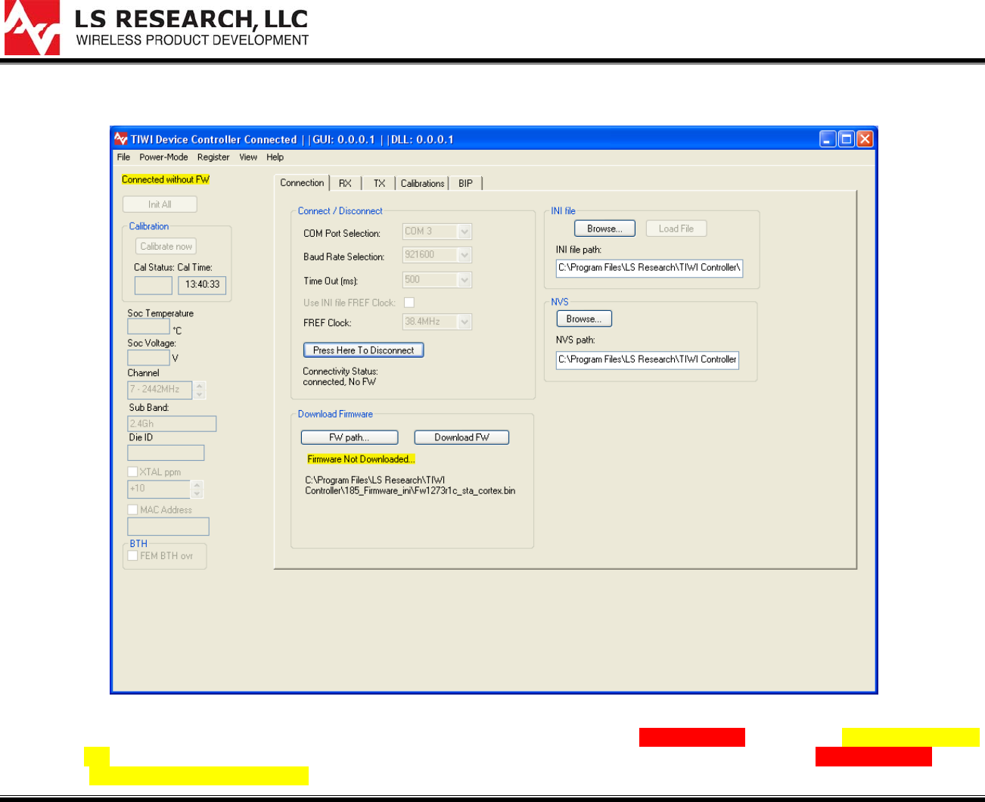Expand the COM Port Selection dropdown

click(x=465, y=232)
